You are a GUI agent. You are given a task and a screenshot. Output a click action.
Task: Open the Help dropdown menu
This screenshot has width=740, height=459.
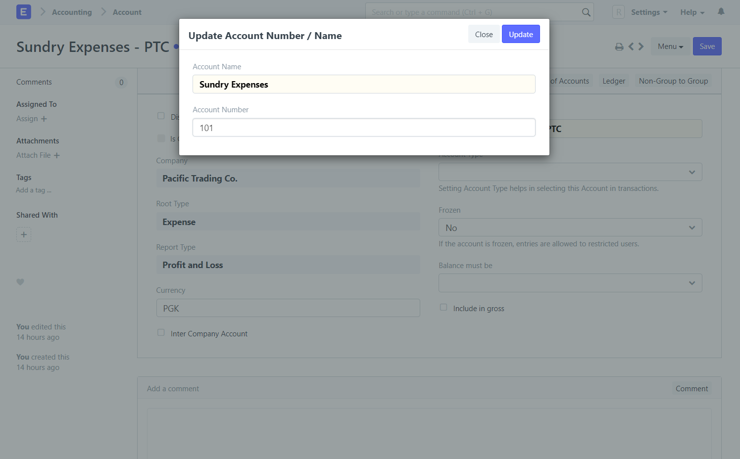click(x=692, y=12)
